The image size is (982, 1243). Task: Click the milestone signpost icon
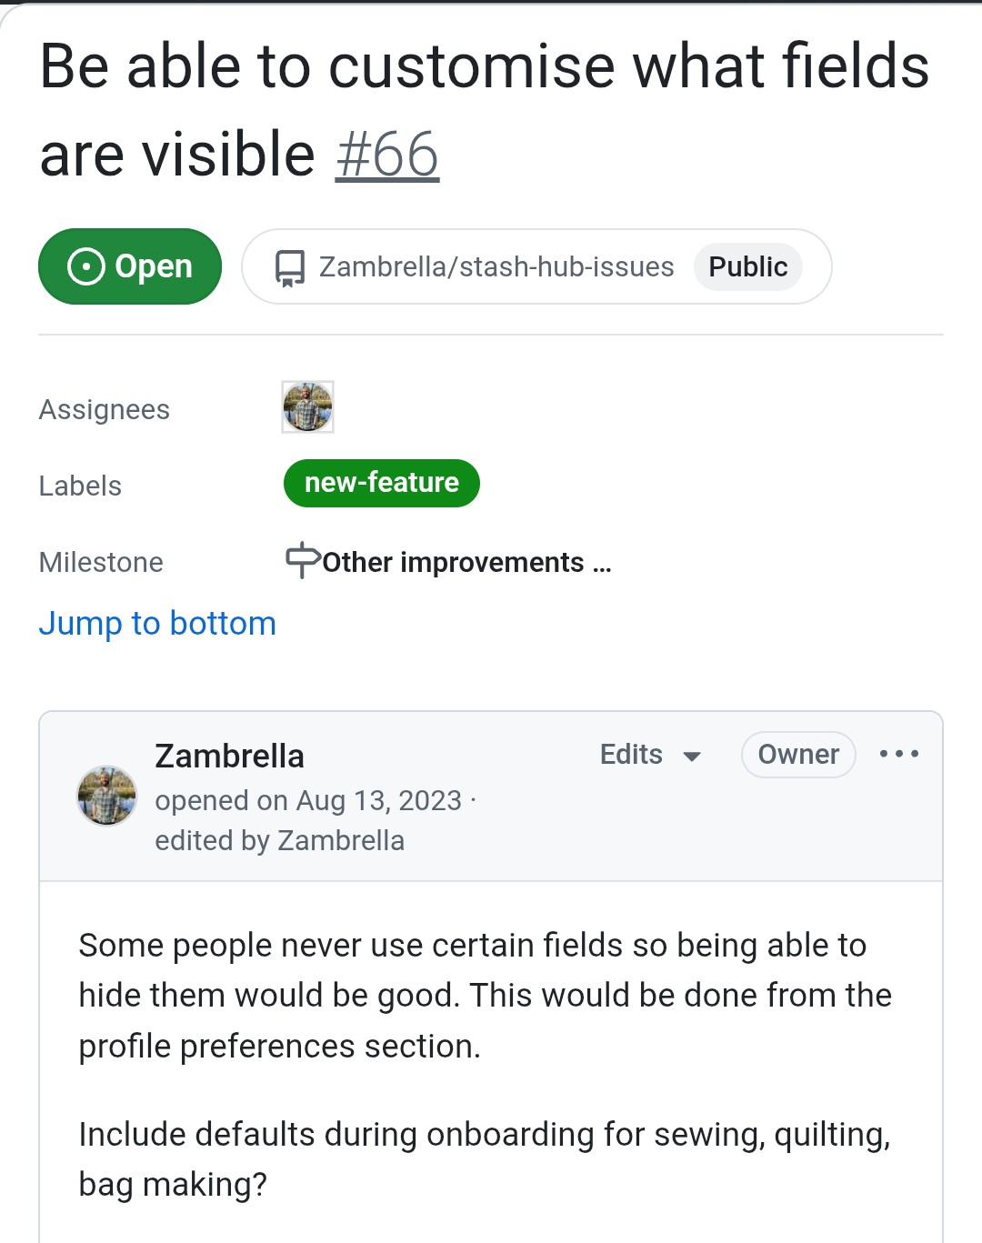302,560
